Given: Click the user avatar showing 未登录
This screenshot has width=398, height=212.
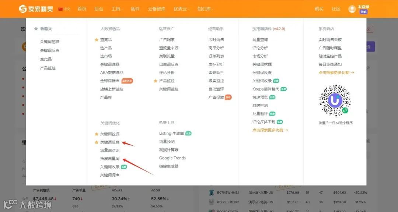Looking at the screenshot, I should [352, 8].
